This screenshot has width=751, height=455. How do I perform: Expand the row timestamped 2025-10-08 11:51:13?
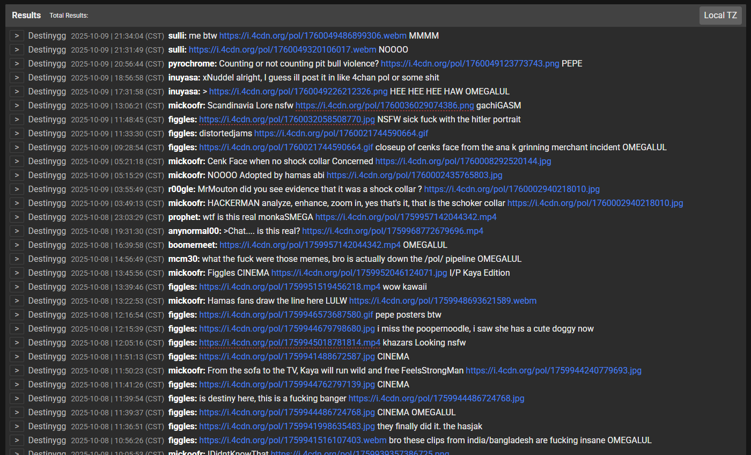pyautogui.click(x=17, y=356)
